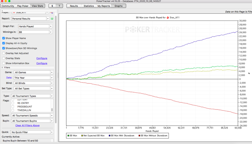Switch to Play Poker tab
Image resolution: width=252 pixels, height=144 pixels.
23,6
